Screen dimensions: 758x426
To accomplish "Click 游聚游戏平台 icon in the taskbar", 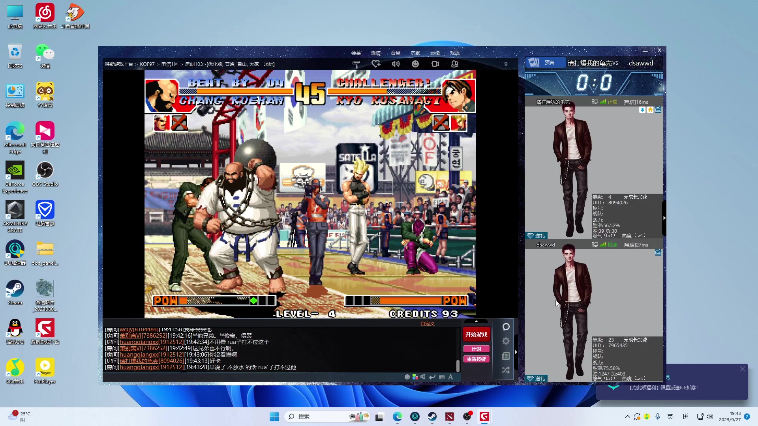I will [484, 417].
